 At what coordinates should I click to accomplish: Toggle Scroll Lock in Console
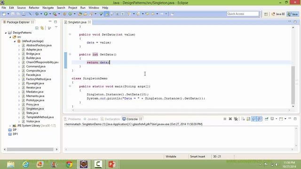[248, 119]
